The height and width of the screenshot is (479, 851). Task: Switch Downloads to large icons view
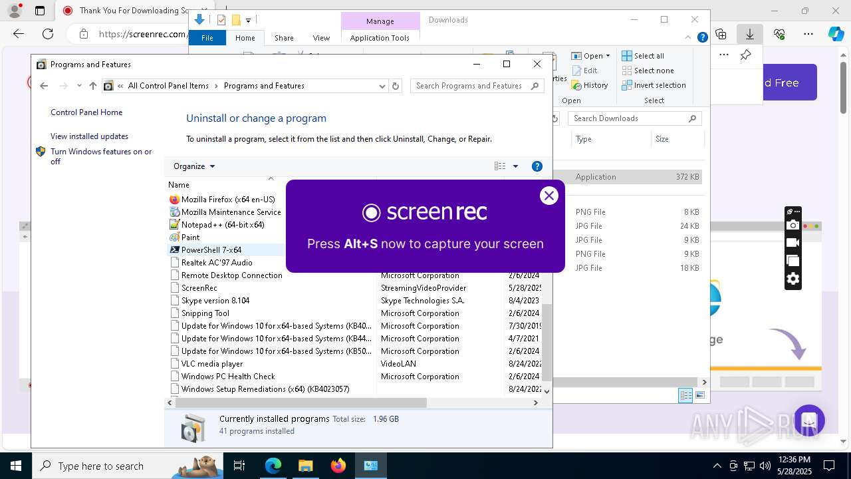(699, 395)
